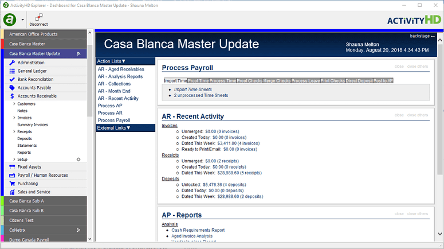
Task: Open Dated This Week $3,411.00 invoices
Action: point(238,143)
